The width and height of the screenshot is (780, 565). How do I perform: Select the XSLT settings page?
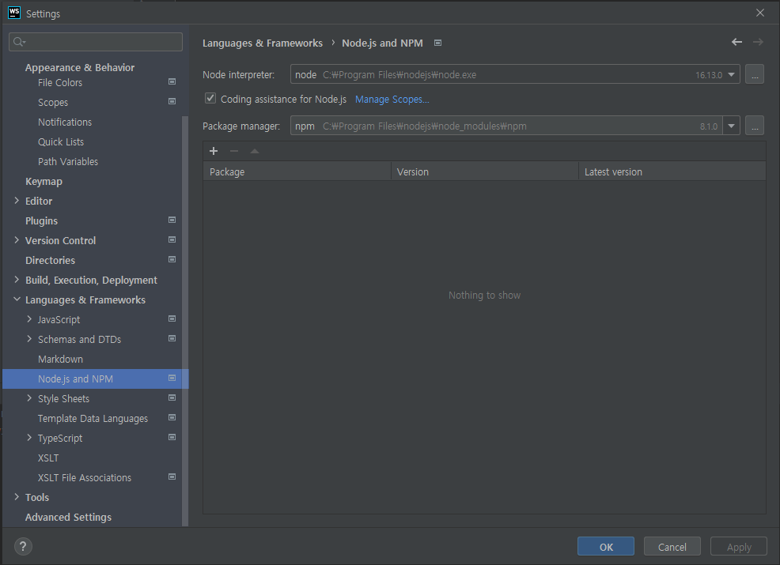click(x=48, y=458)
